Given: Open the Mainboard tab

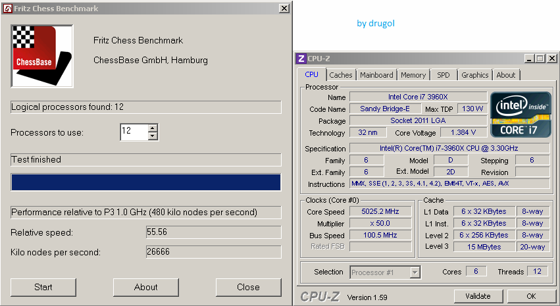Looking at the screenshot, I should [x=376, y=75].
